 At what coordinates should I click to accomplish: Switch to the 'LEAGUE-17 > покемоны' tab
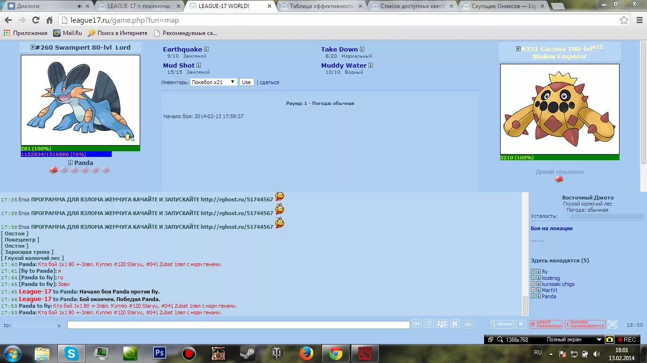coord(139,6)
